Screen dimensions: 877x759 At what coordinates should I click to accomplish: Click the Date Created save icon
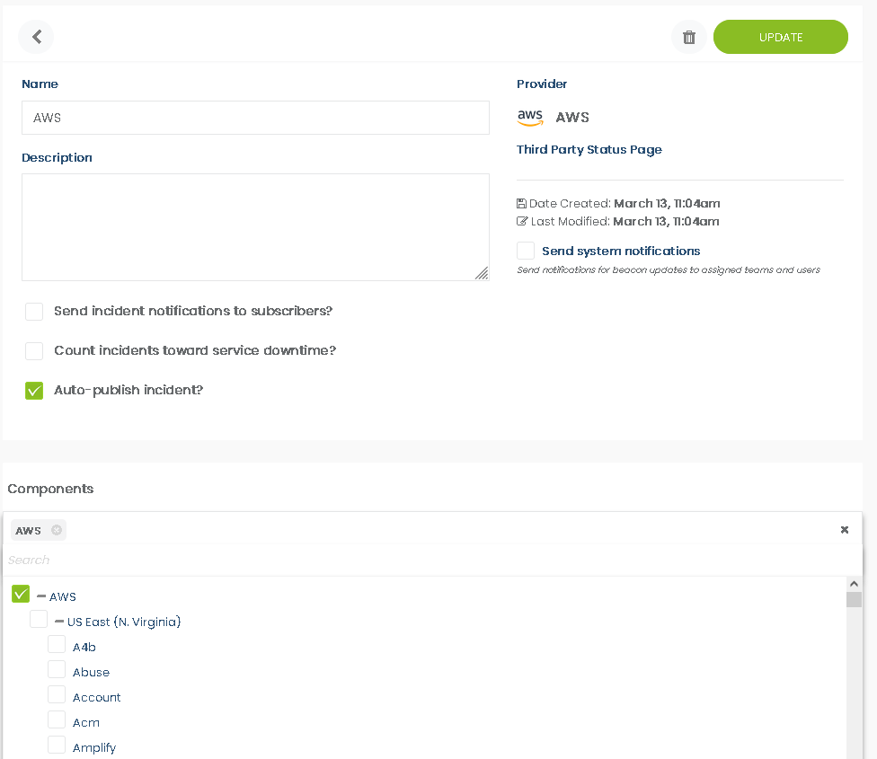(x=521, y=203)
